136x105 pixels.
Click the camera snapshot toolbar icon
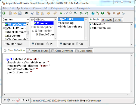[26, 13]
